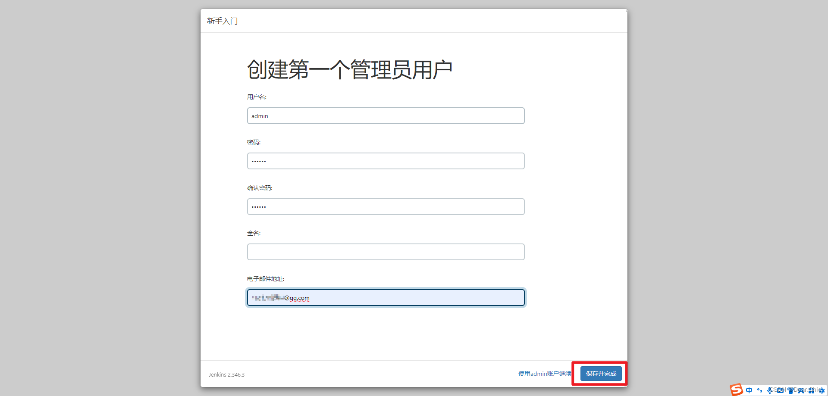Open the Sogou toolbox grid icon

pyautogui.click(x=811, y=390)
